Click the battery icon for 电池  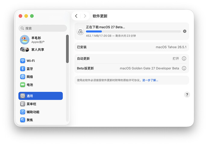click(x=23, y=85)
